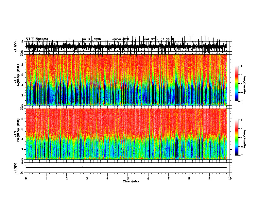
Task: Click the "8" kHz tick on ch.1 frequency axis
Action: pos(23,65)
